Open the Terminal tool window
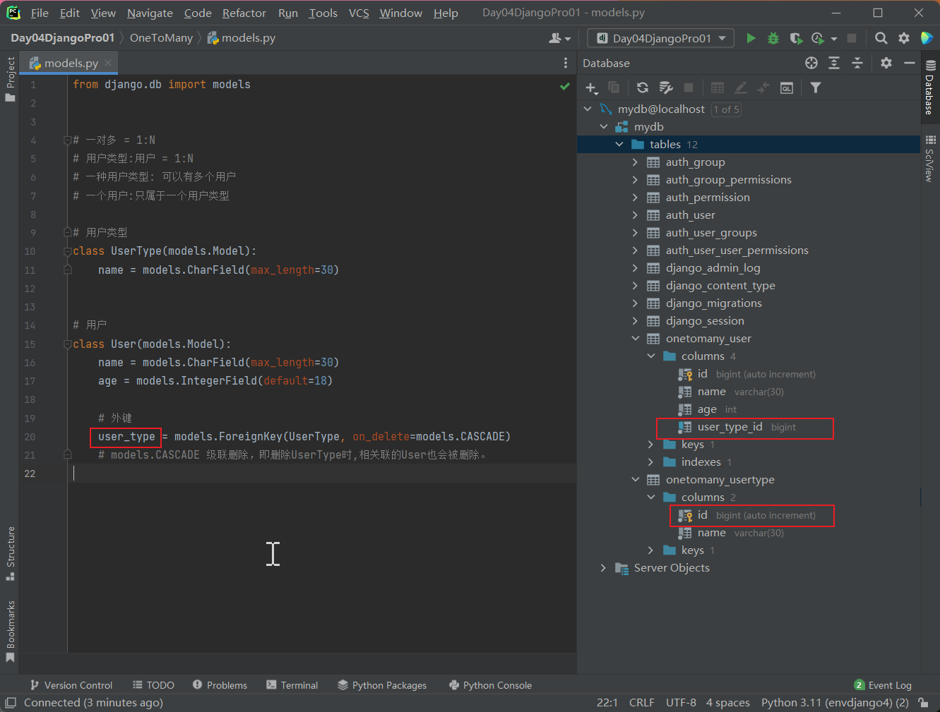 click(292, 684)
